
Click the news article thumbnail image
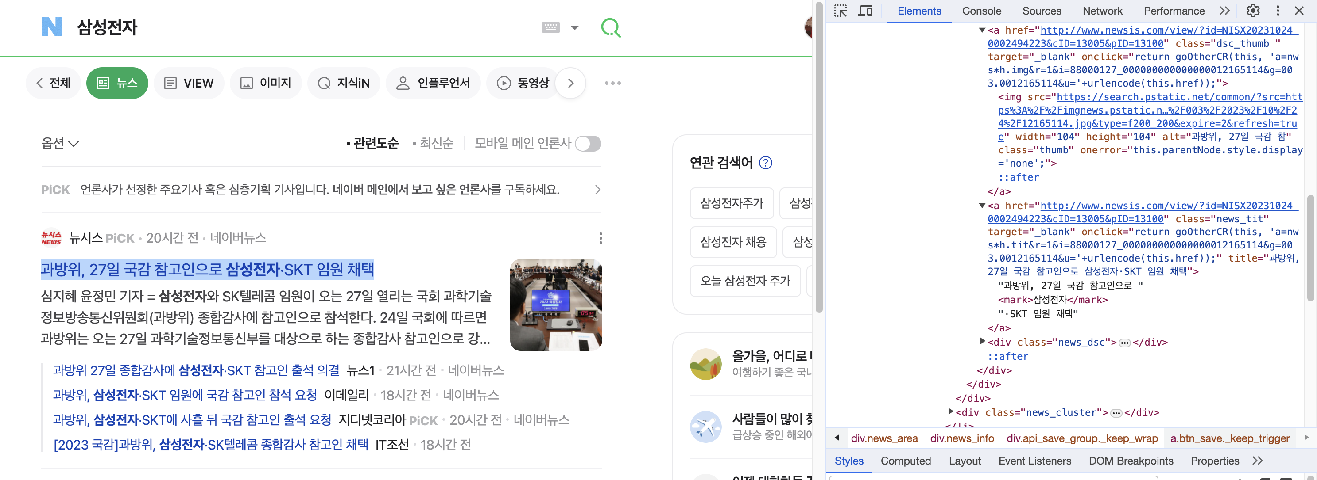tap(556, 305)
